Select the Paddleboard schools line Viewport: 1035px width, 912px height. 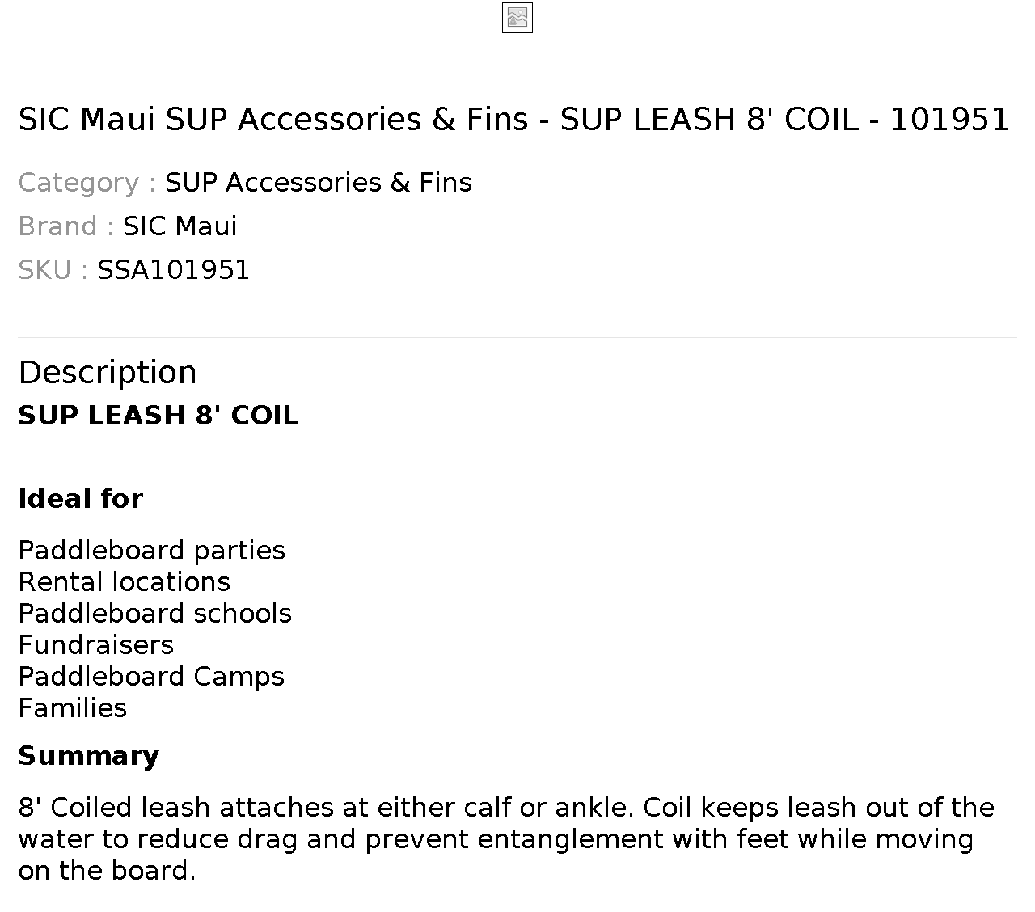[155, 614]
